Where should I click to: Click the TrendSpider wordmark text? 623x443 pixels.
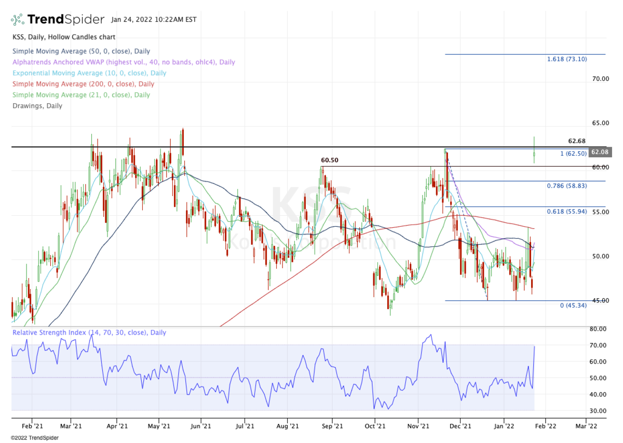click(x=65, y=20)
